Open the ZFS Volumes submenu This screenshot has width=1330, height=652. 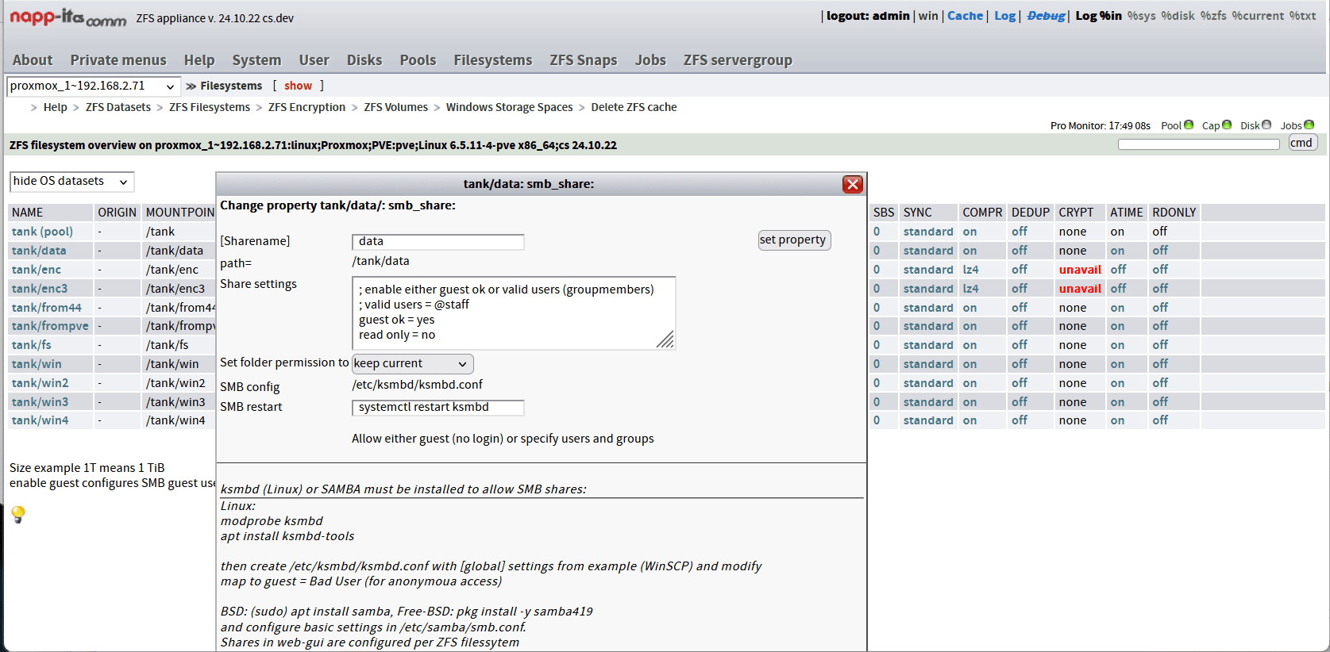[395, 107]
